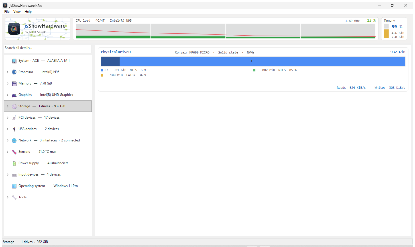Click the title bar application icon
Viewport: 415px width, 247px height.
(x=5, y=5)
